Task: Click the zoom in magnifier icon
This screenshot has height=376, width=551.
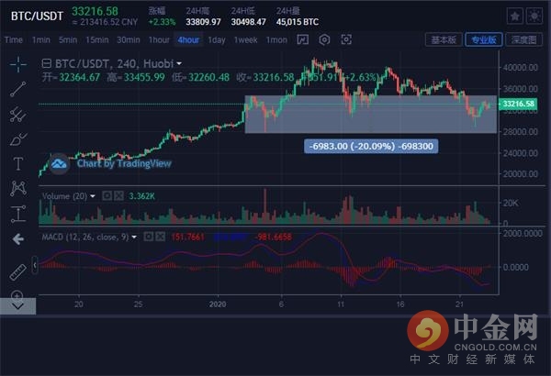Action: [17, 294]
